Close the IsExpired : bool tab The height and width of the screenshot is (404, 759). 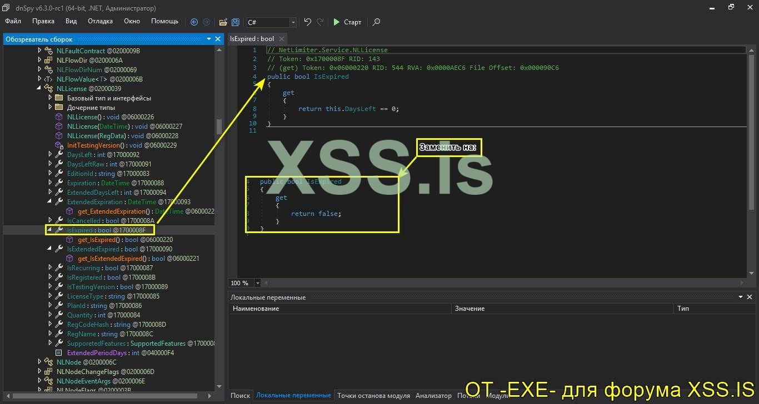click(281, 39)
